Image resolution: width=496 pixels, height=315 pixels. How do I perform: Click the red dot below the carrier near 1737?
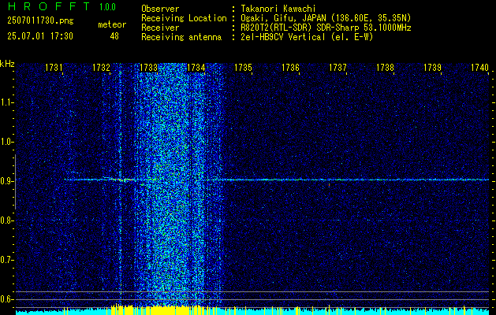pos(329,185)
